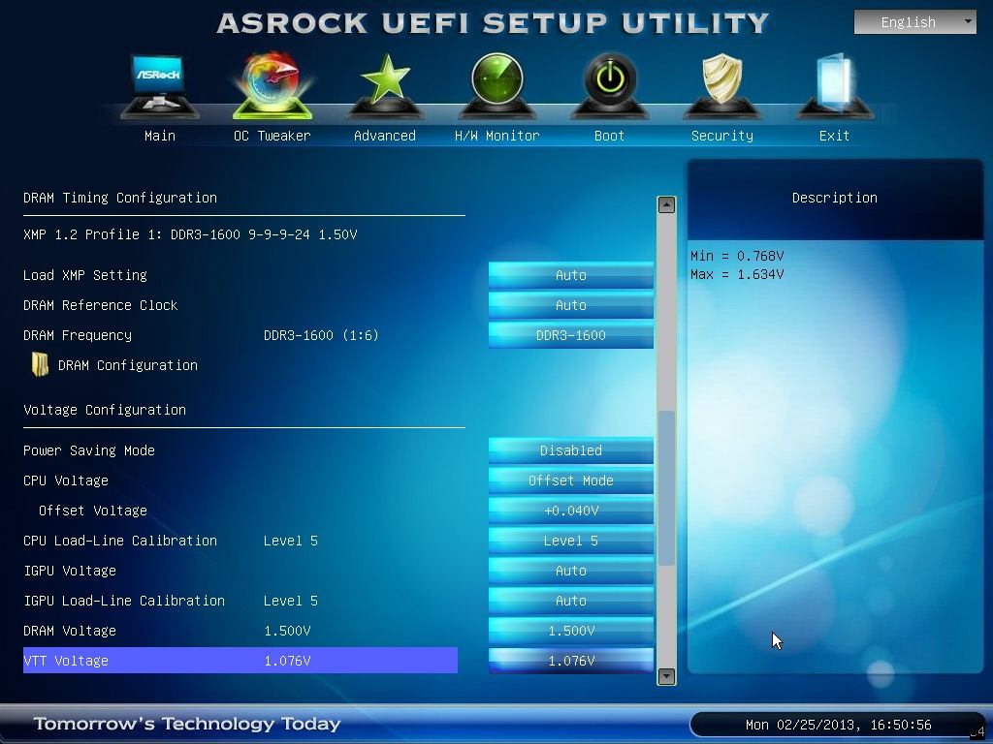Image resolution: width=993 pixels, height=744 pixels.
Task: Select the Load XMP Setting row label
Action: click(85, 275)
